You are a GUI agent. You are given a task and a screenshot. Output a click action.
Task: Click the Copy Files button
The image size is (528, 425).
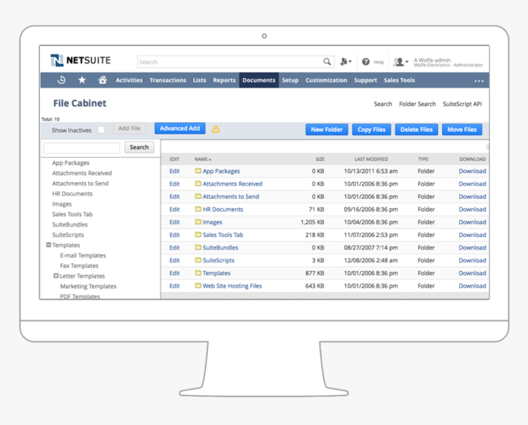(371, 130)
